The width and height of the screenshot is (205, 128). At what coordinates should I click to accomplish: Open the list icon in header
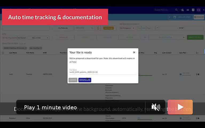click(x=188, y=10)
